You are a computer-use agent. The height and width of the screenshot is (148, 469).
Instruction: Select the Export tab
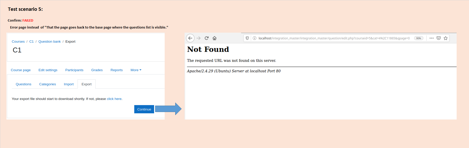(87, 84)
